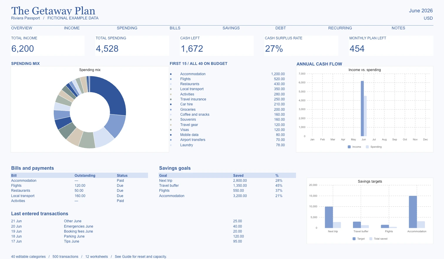The width and height of the screenshot is (444, 259).
Task: Select the 17 Jun transaction date
Action: coord(16,241)
